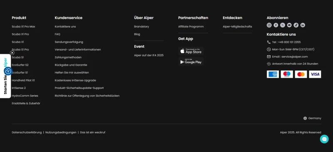Click the Starten Sie Aiper side tab
The image size is (333, 152).
pos(5,76)
